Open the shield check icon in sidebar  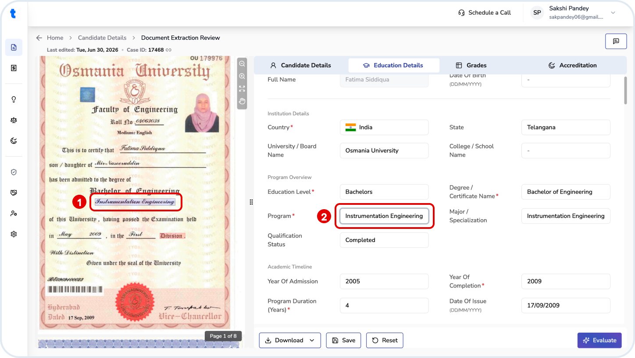pyautogui.click(x=14, y=172)
